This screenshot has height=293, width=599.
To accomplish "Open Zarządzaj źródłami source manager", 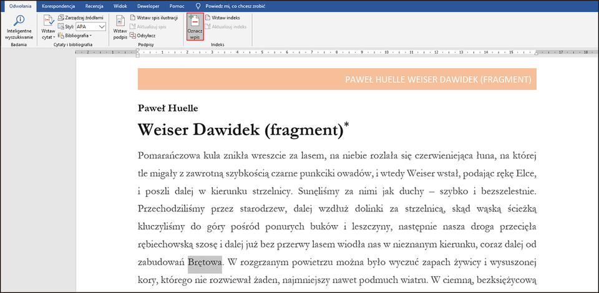I will click(80, 17).
